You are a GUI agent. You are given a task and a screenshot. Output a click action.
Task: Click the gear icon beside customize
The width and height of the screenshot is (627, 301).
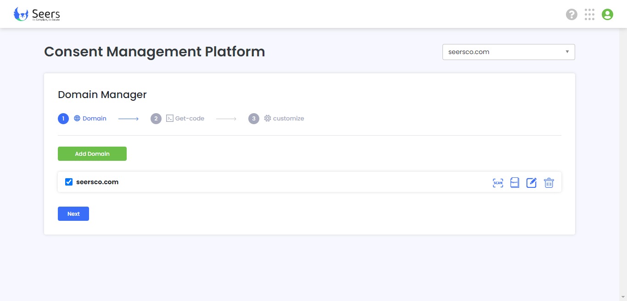(x=268, y=118)
